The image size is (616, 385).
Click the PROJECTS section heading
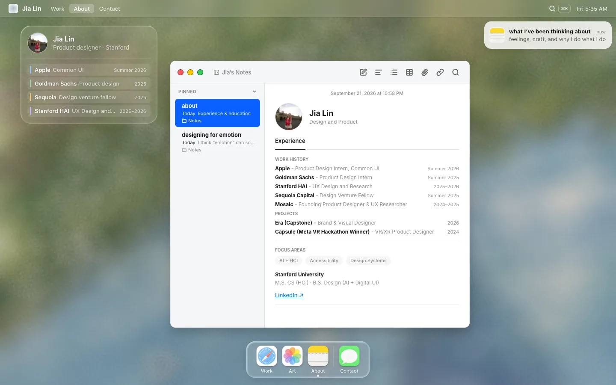pyautogui.click(x=287, y=213)
